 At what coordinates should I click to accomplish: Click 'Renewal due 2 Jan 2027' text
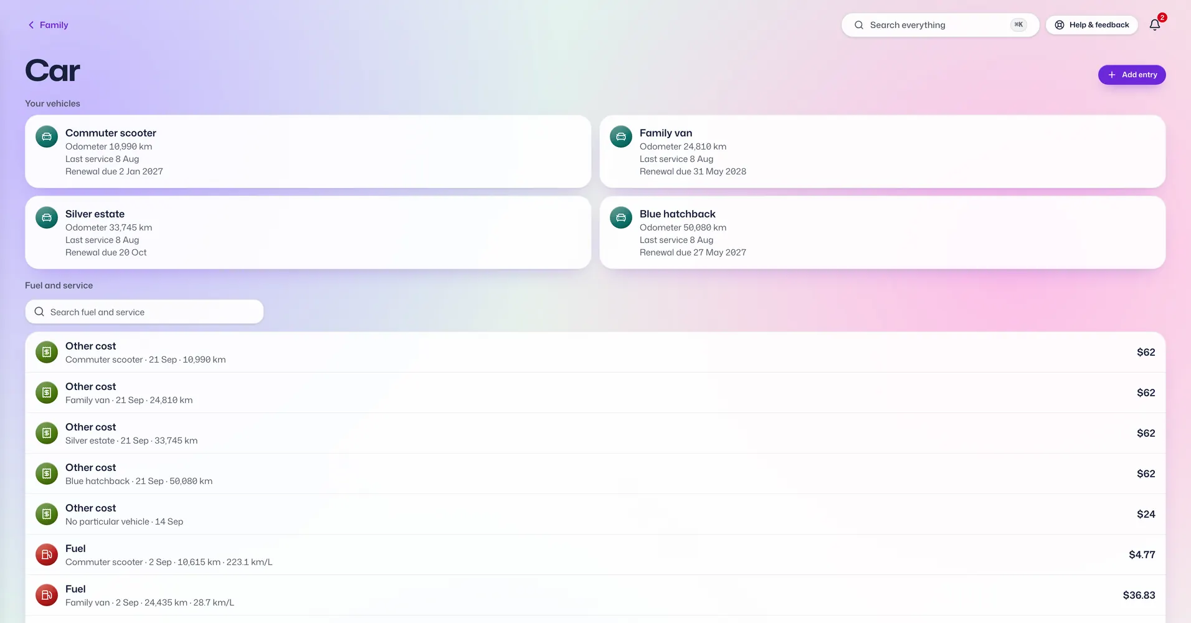(114, 171)
